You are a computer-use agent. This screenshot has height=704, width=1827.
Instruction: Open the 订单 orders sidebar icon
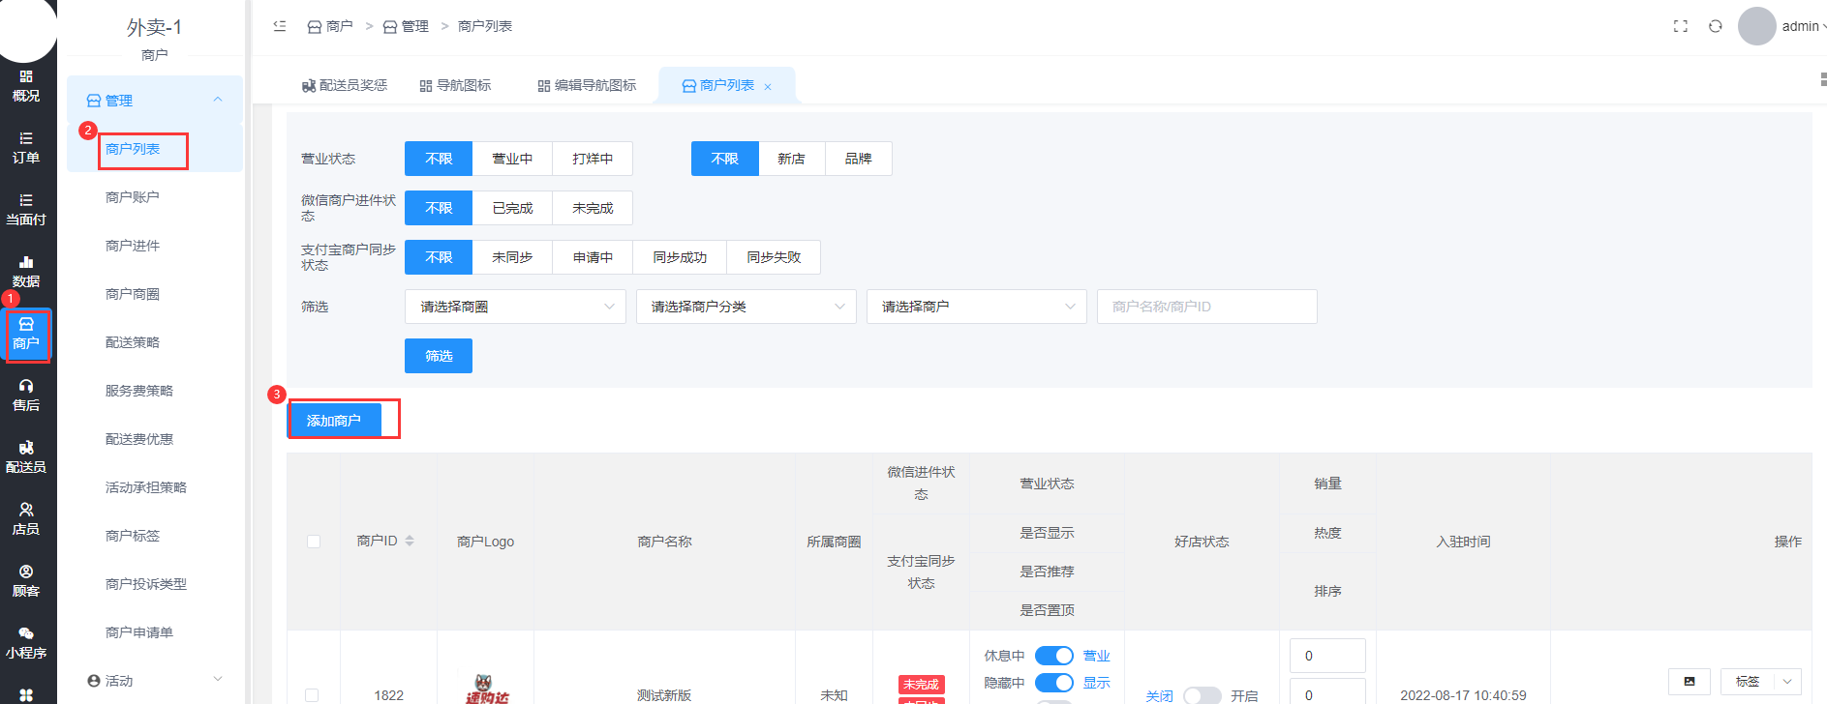26,147
